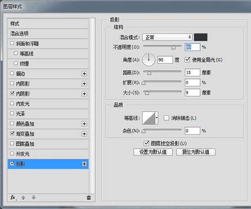
Task: Move the effect up with the arrow icon
Action: click(23, 198)
